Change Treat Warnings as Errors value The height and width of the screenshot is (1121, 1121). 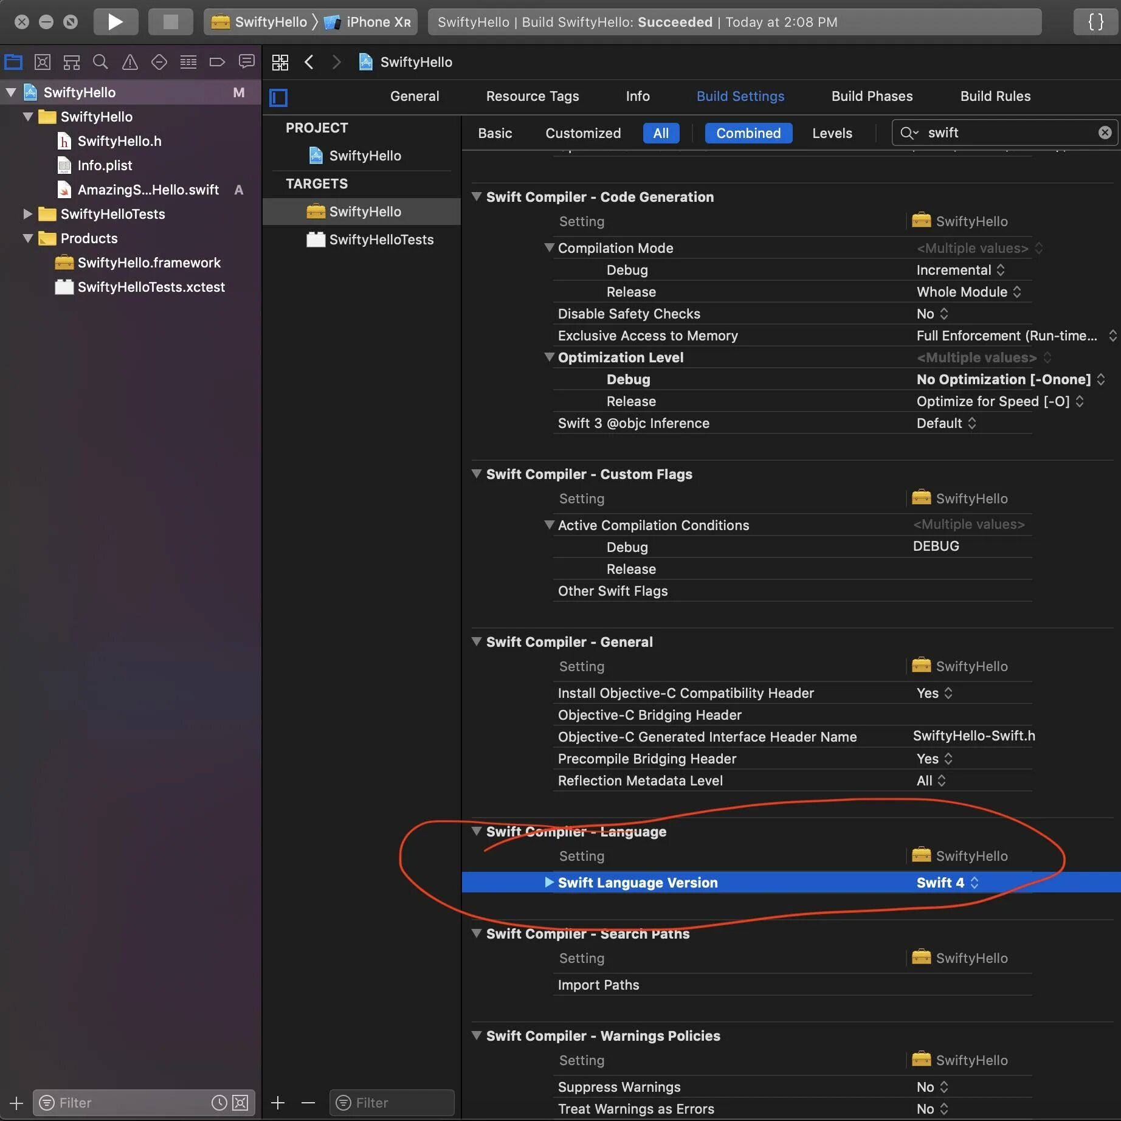tap(933, 1109)
